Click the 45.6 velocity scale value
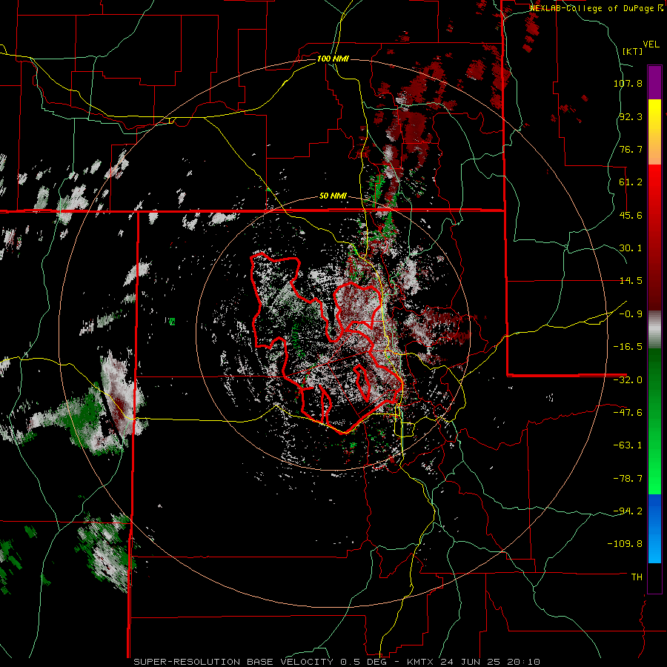This screenshot has width=667, height=667. pos(631,215)
